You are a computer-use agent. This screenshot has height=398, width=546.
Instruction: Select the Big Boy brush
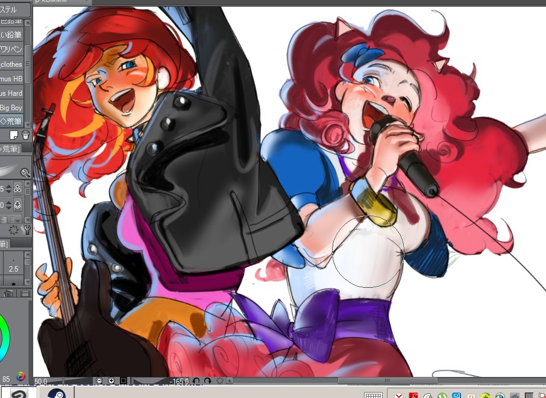(11, 108)
